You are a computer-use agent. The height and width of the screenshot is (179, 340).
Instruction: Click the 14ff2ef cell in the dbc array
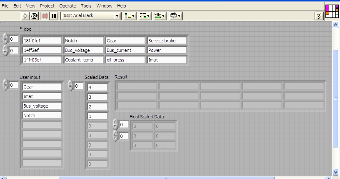point(42,50)
